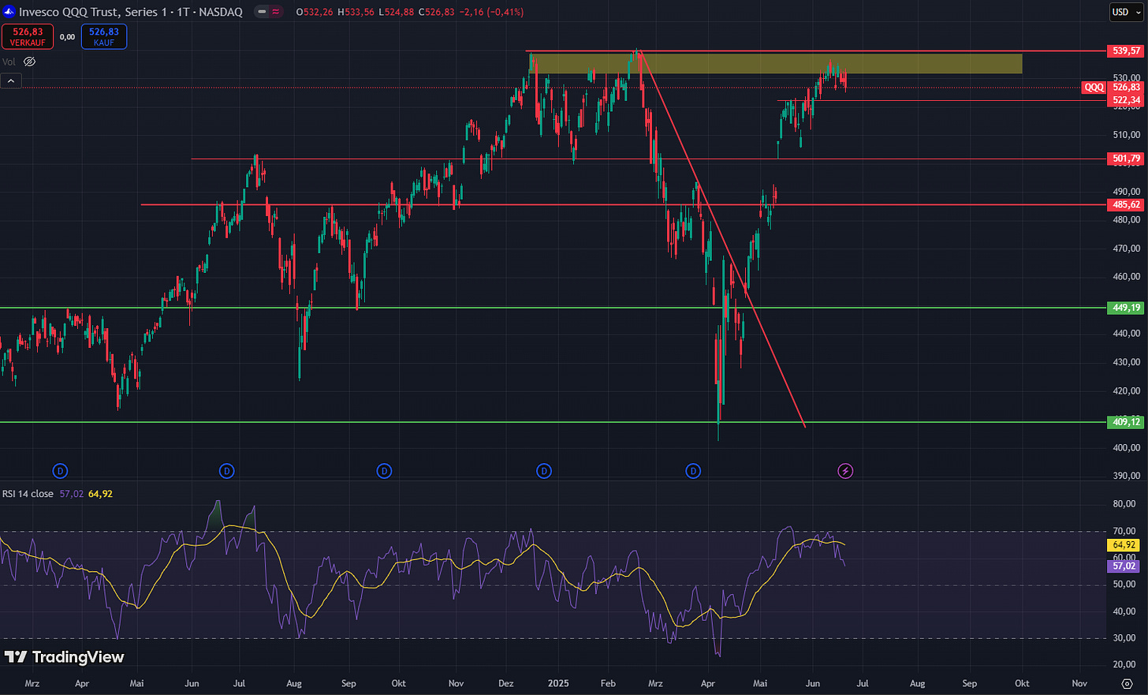1148x695 pixels.
Task: Click the yellow 64,92 RSI axis label
Action: [1125, 545]
